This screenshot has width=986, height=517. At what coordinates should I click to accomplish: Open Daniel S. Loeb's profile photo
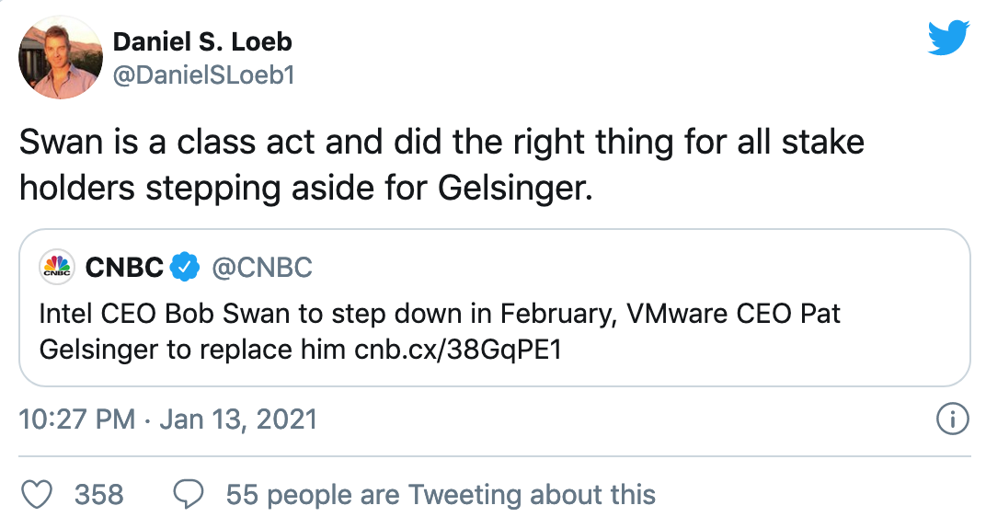(60, 58)
